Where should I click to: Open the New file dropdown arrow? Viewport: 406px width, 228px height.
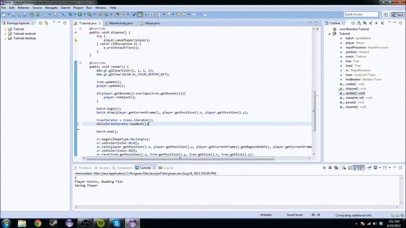click(8, 15)
